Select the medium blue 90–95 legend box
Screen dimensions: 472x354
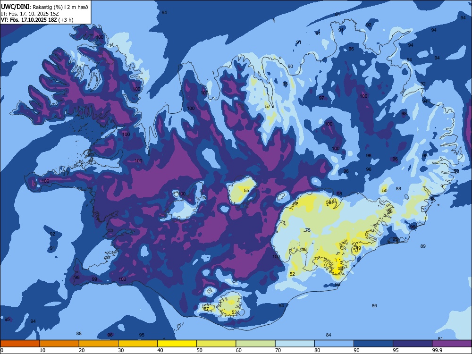click(373, 344)
